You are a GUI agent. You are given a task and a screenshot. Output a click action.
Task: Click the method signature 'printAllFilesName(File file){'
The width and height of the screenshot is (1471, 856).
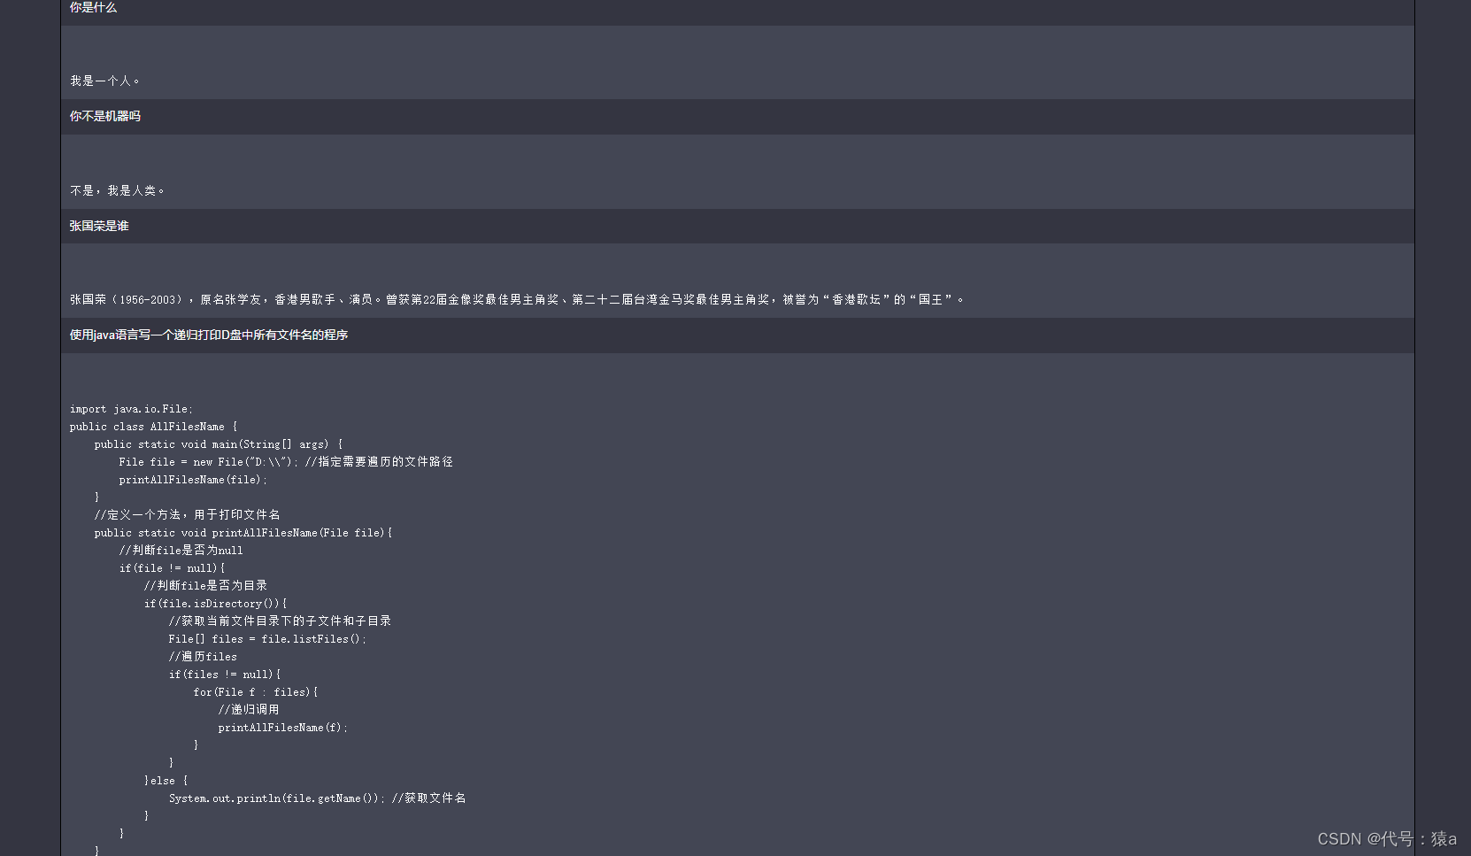click(x=302, y=533)
